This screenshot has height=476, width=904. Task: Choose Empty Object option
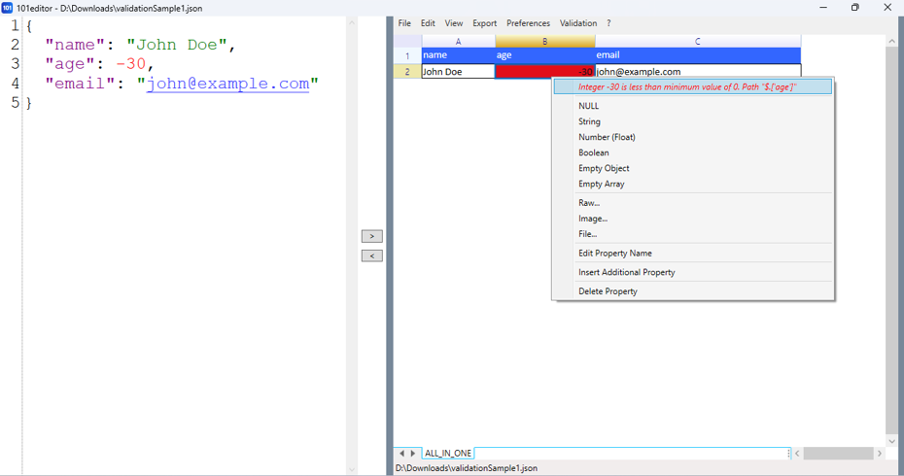click(x=692, y=168)
